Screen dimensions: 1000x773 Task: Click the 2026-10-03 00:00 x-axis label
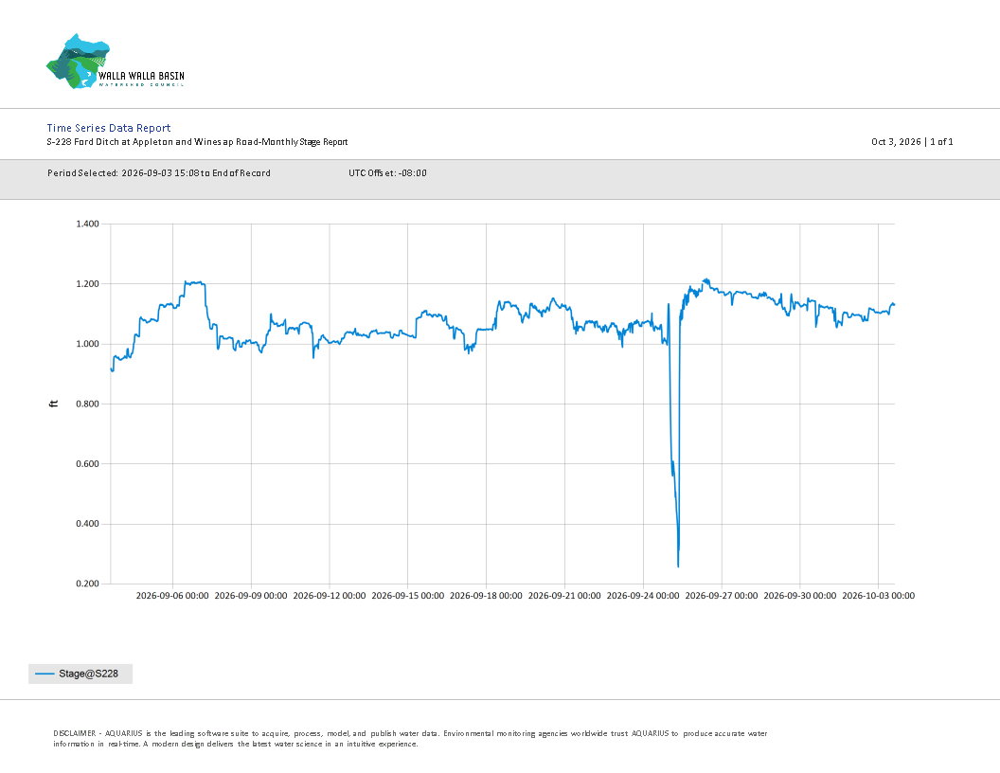pyautogui.click(x=878, y=596)
